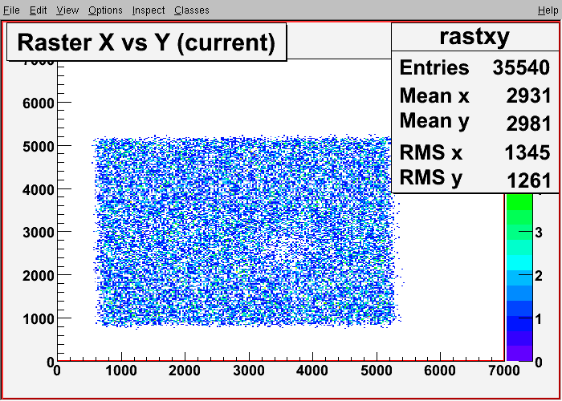This screenshot has height=401, width=562.
Task: Click the x-axis label 3000
Action: coord(249,371)
